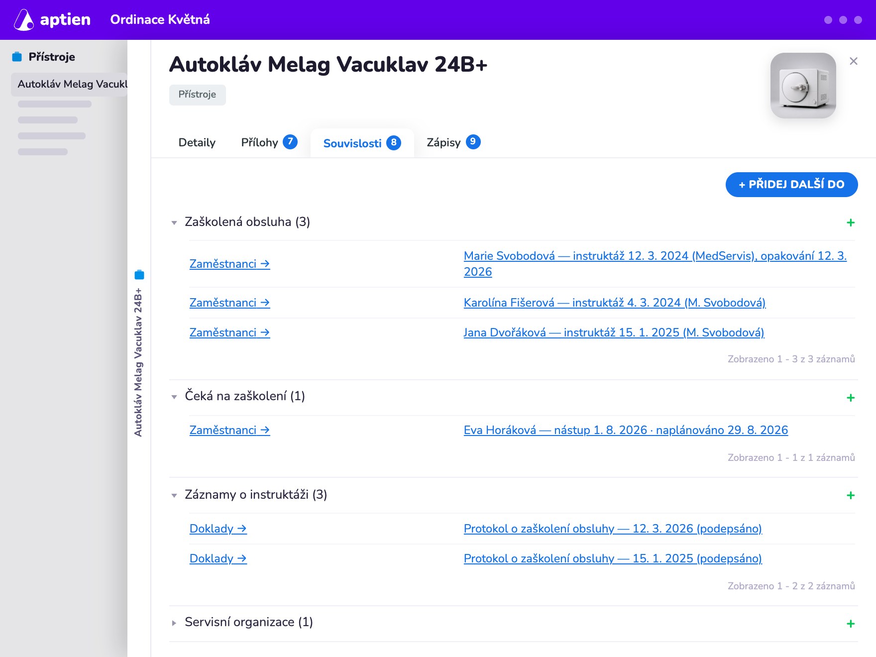Screen dimensions: 876x657
Task: Open Protokol o zaškolení 12. 3. 2026 link
Action: coord(613,529)
